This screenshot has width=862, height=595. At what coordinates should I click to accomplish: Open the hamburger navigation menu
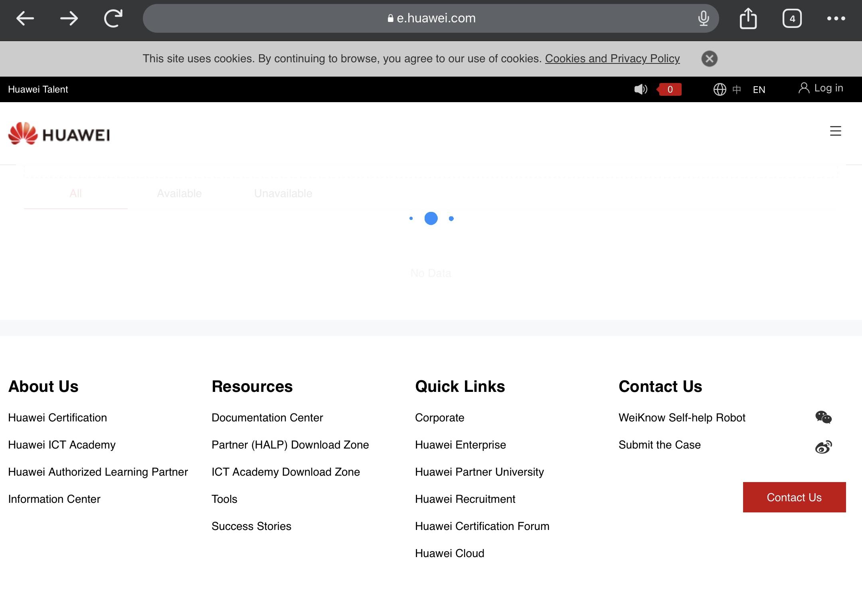coord(835,132)
